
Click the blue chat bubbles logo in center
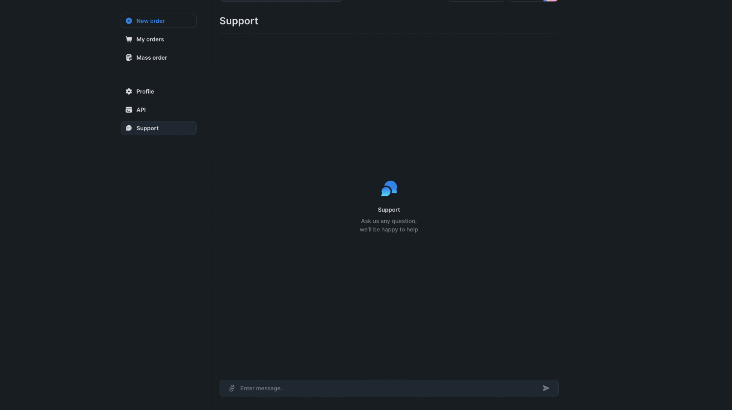[389, 189]
